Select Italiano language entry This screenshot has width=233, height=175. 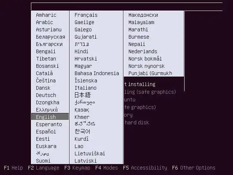tap(86, 88)
